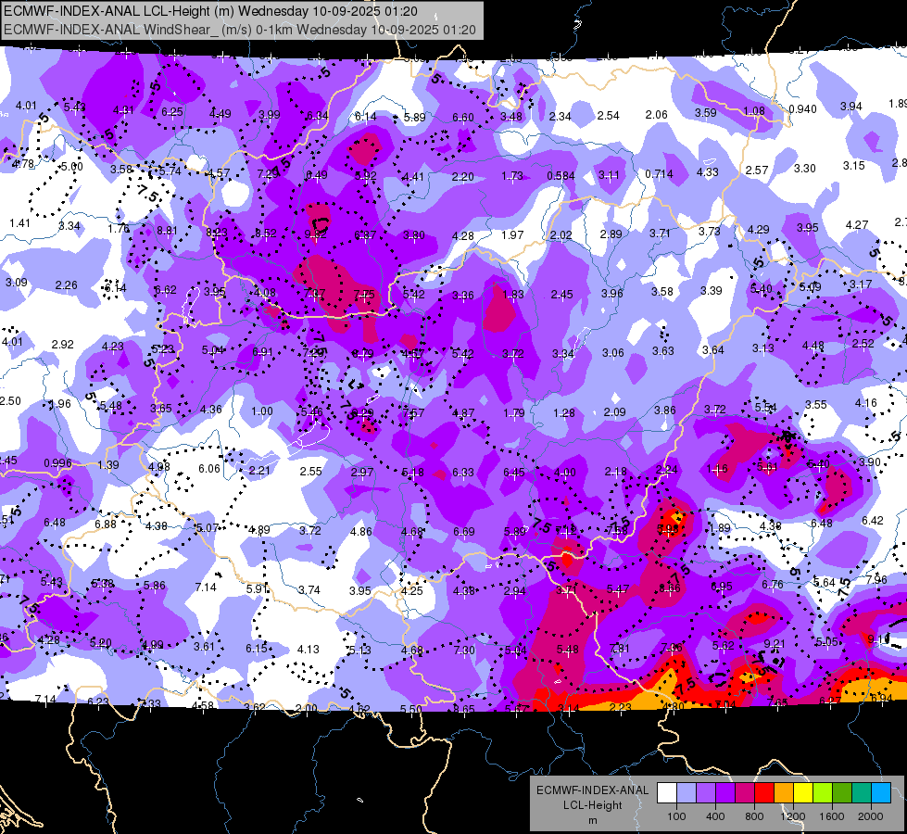Click the wind shear value 1.28
The width and height of the screenshot is (907, 834).
[x=564, y=412]
